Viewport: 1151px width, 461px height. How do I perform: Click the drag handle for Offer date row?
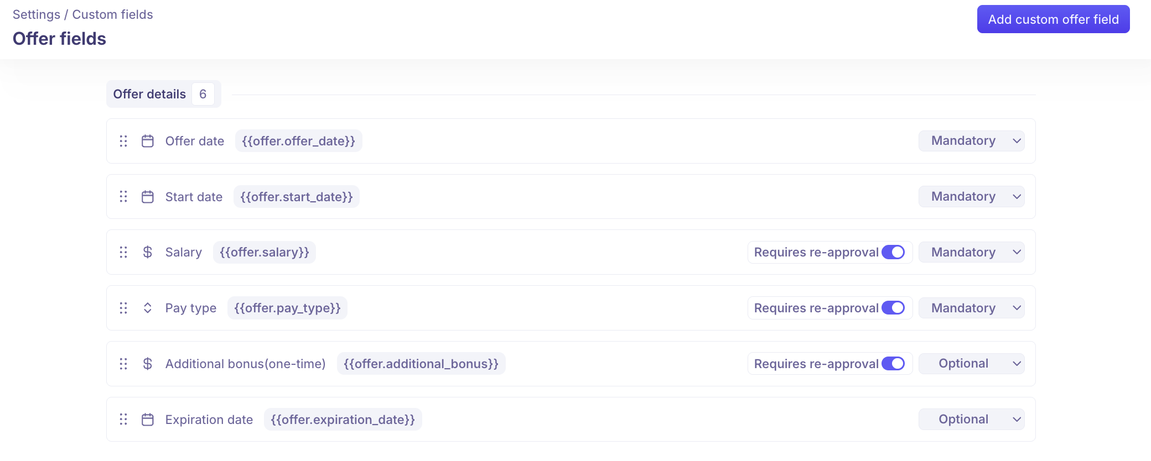coord(123,141)
